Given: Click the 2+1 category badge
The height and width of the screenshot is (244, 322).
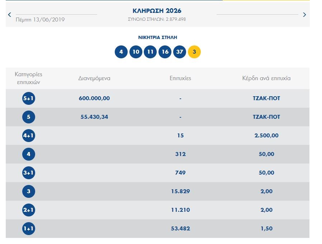Looking at the screenshot, I should click(x=29, y=210).
